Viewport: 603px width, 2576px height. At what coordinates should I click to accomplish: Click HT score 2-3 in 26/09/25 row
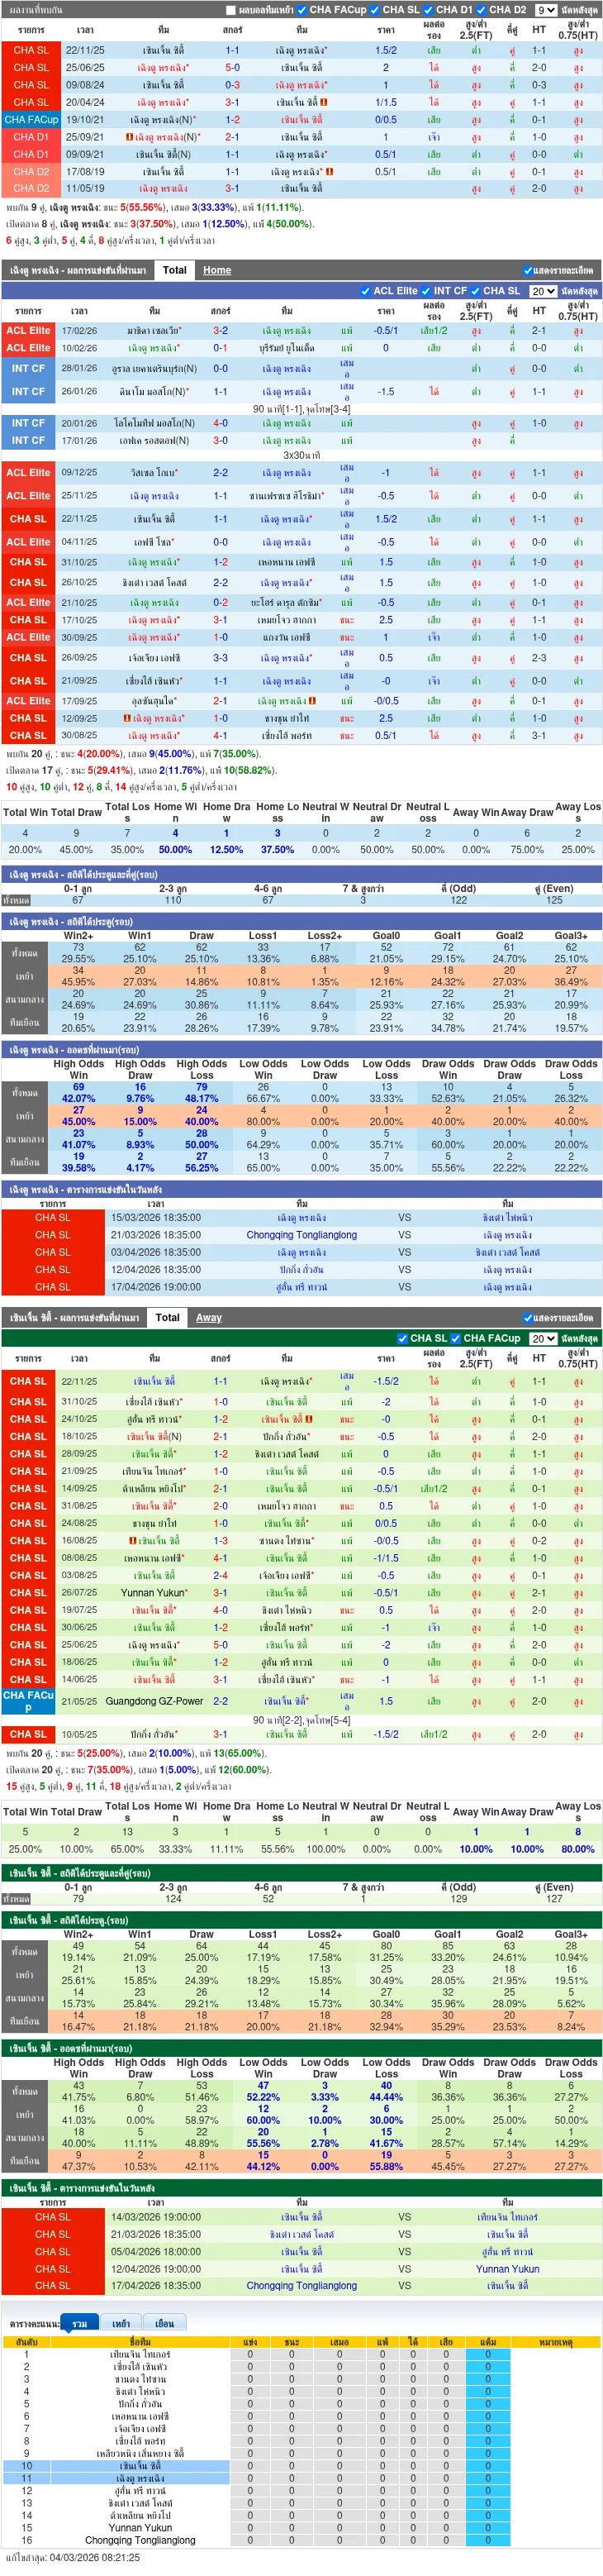[539, 658]
